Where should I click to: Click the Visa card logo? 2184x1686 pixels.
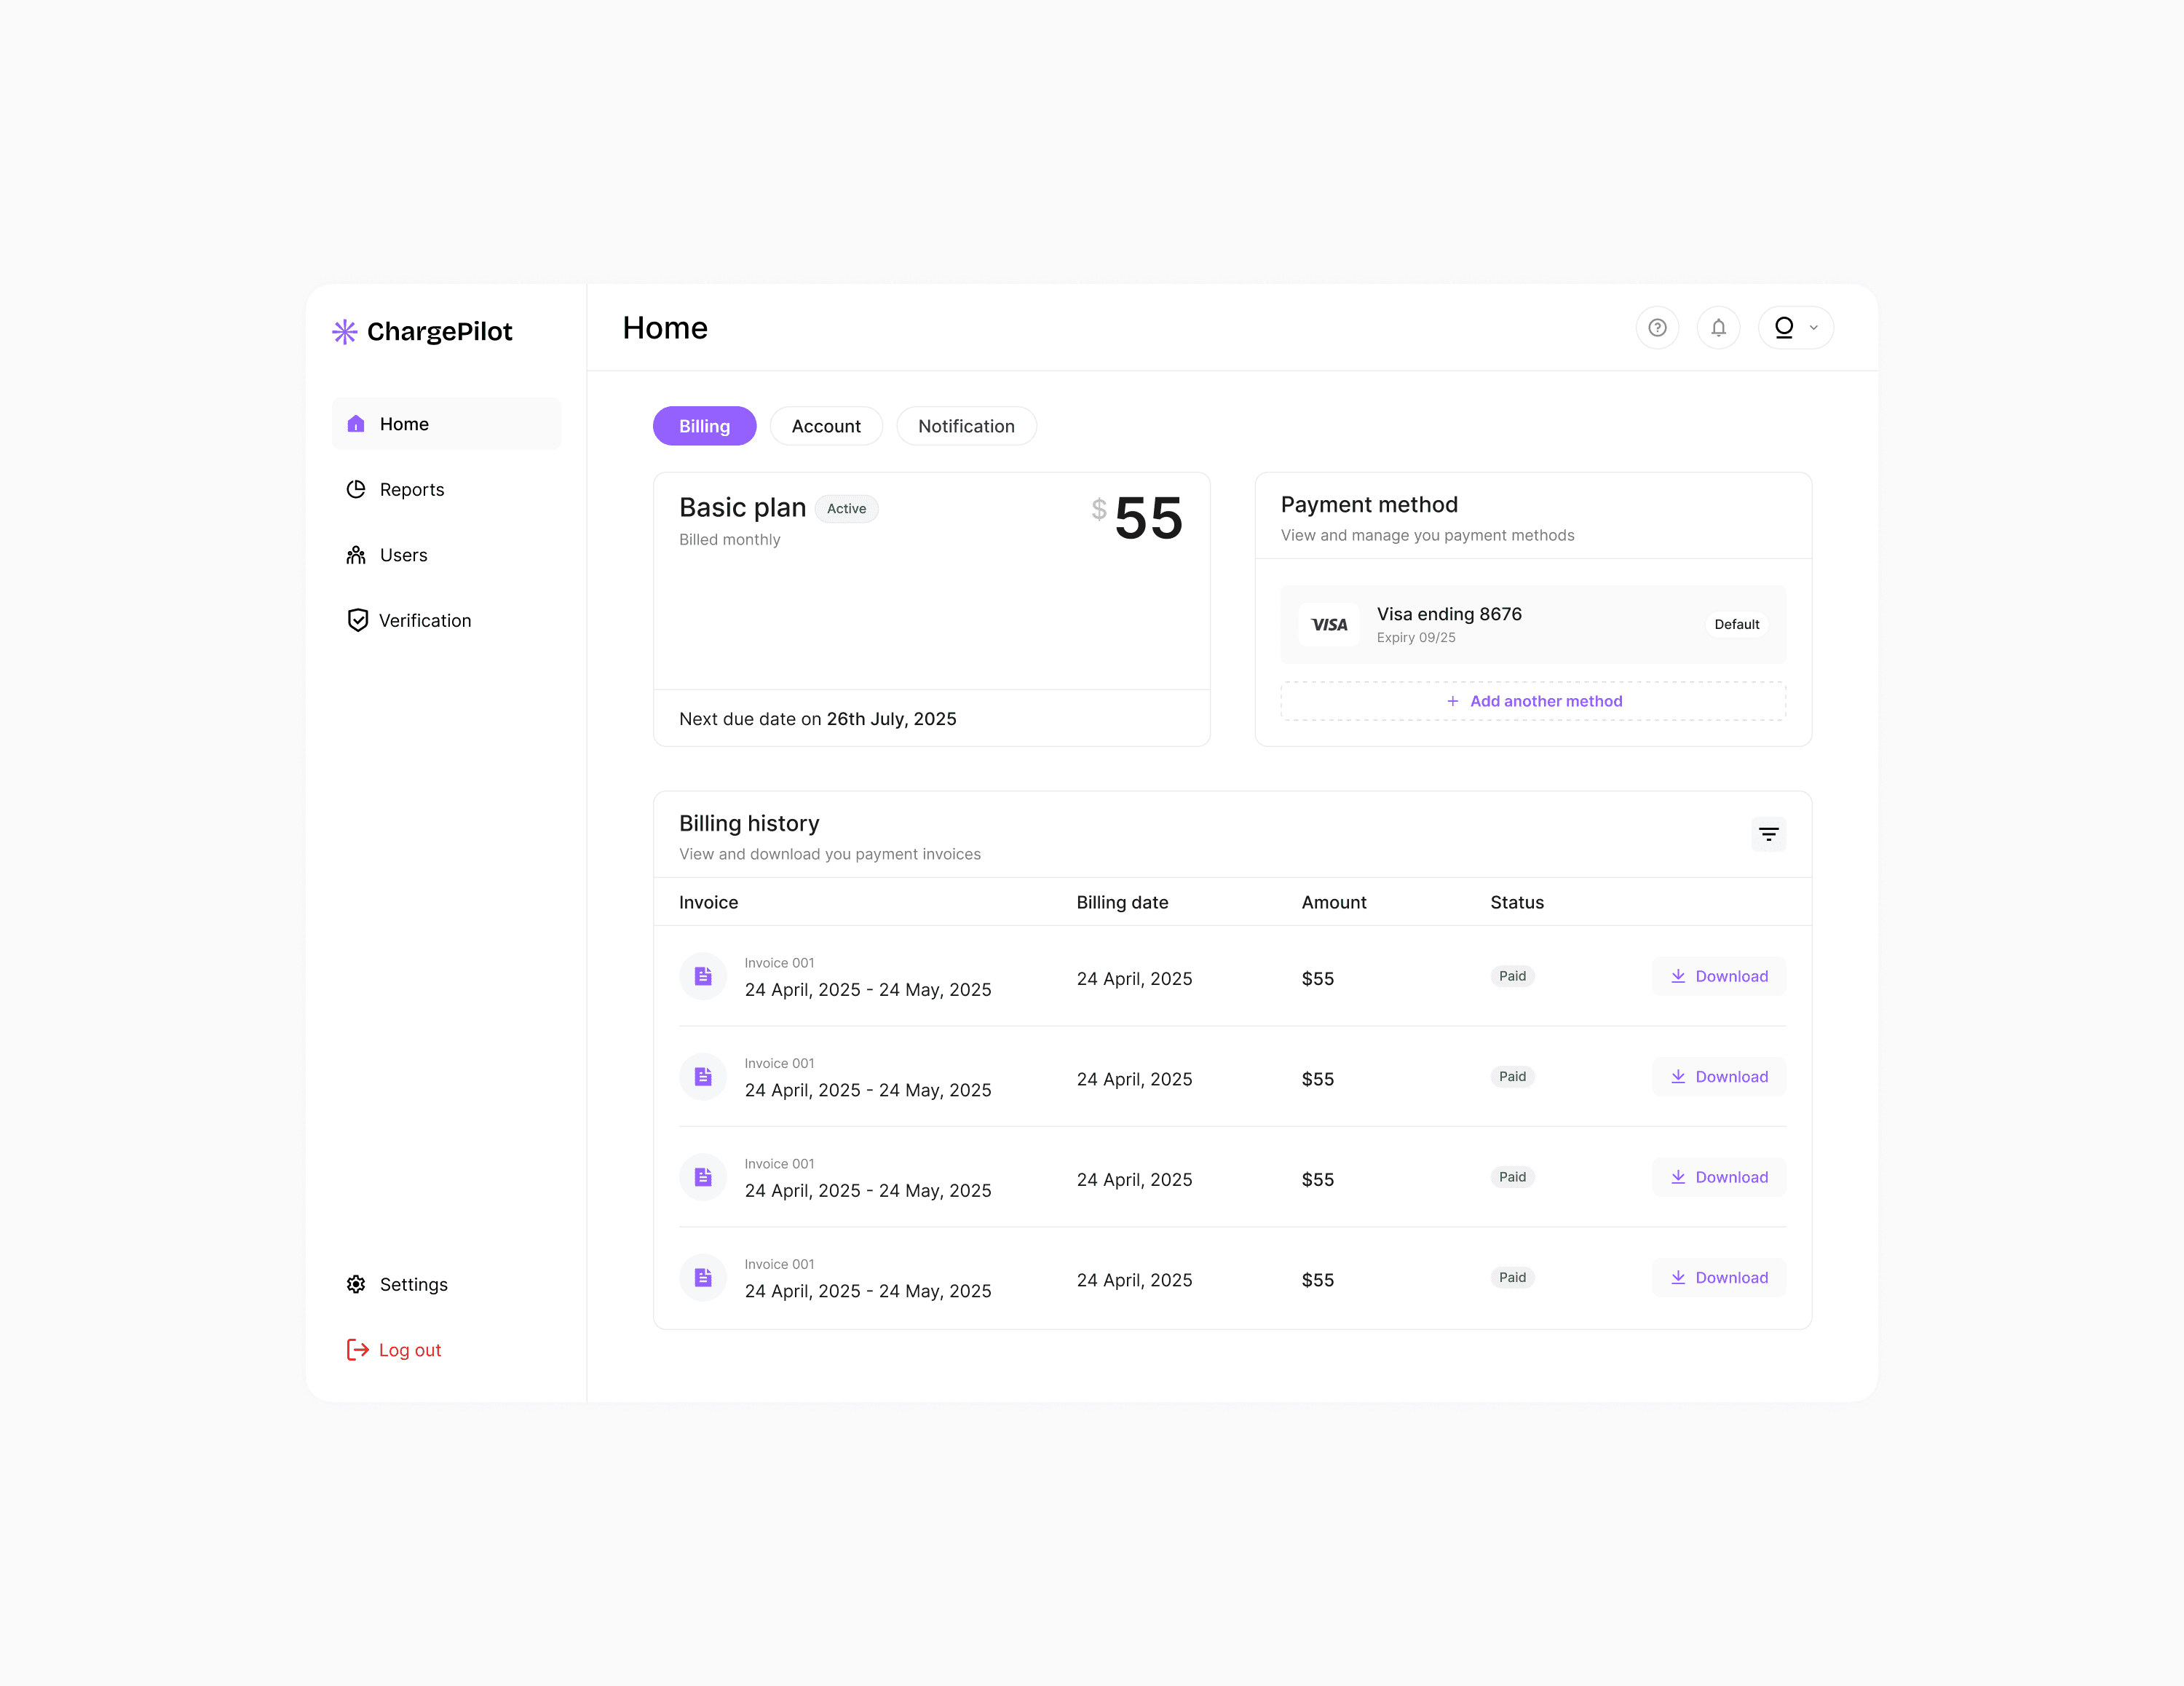coord(1329,624)
